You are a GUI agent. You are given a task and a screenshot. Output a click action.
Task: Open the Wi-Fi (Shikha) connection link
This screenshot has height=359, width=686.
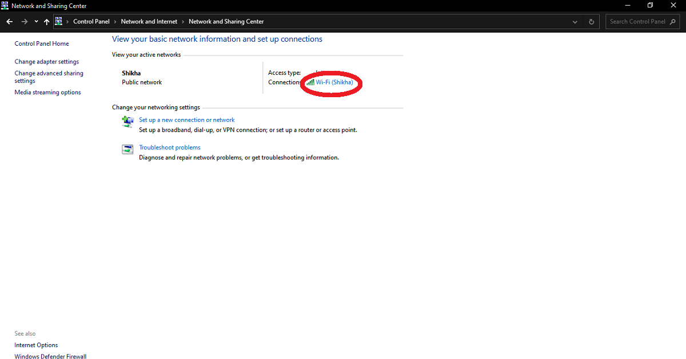click(x=334, y=82)
